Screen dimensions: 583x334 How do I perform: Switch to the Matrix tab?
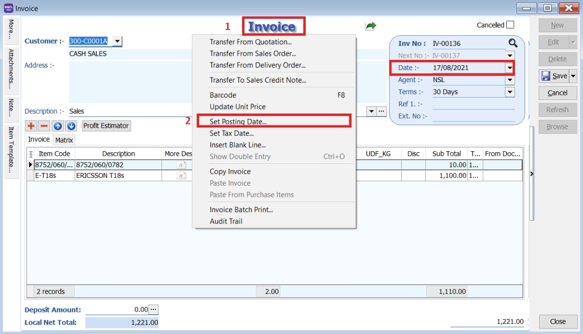(64, 140)
